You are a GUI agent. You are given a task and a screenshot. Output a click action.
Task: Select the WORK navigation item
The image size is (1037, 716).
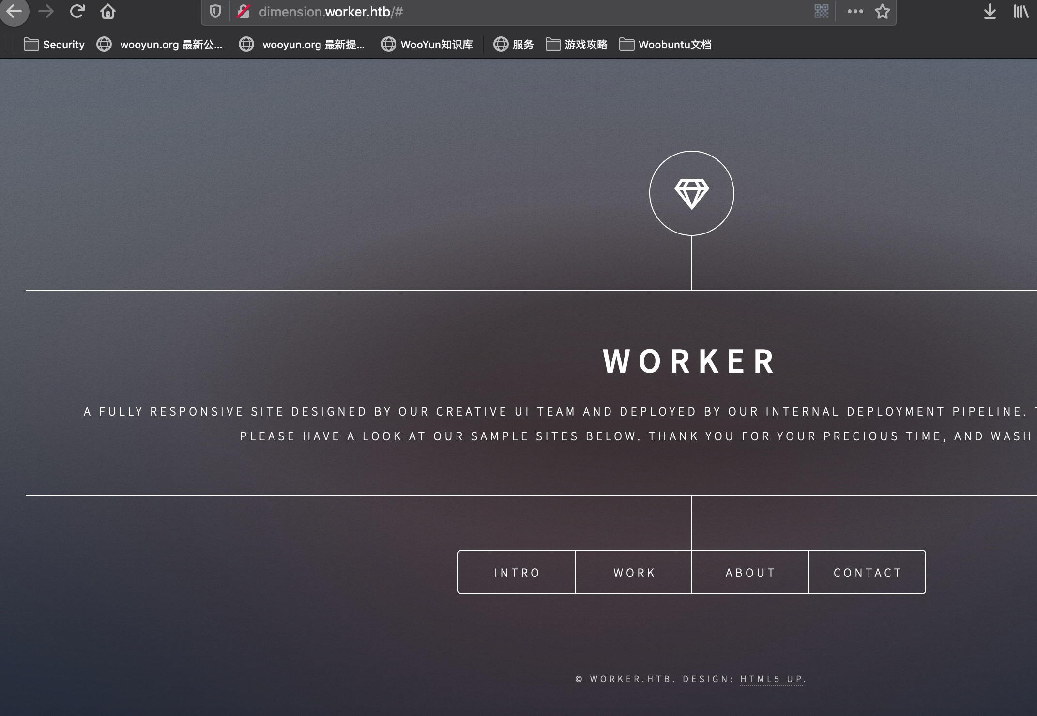(x=634, y=573)
